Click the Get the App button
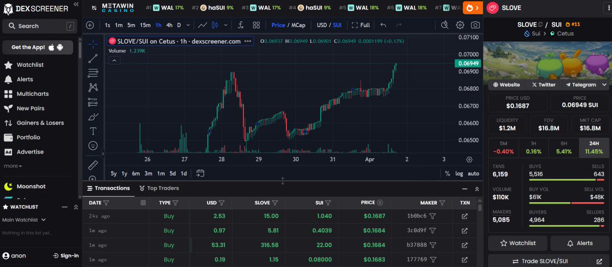The width and height of the screenshot is (612, 267). (38, 47)
